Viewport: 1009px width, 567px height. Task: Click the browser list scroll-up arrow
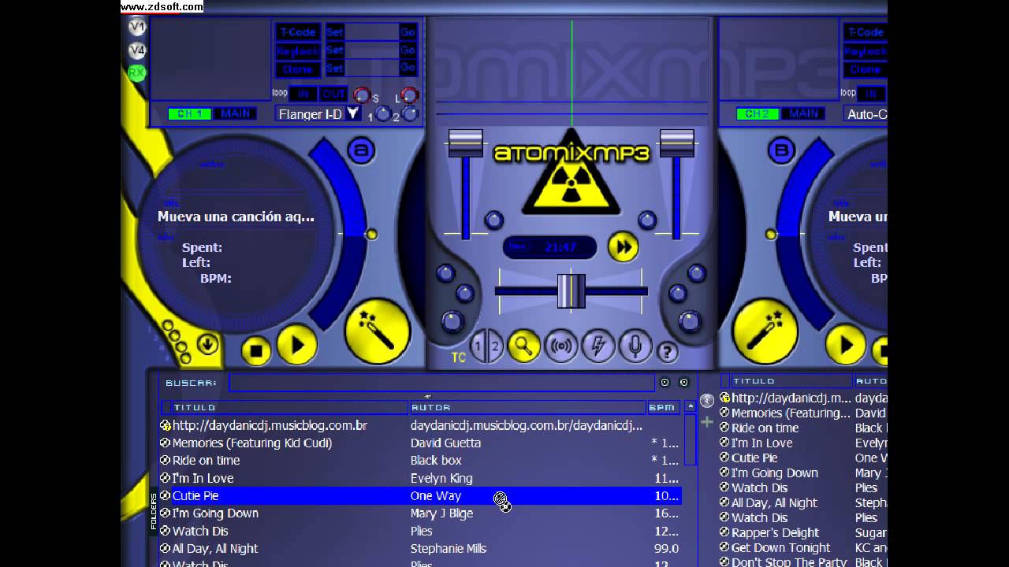[x=691, y=407]
